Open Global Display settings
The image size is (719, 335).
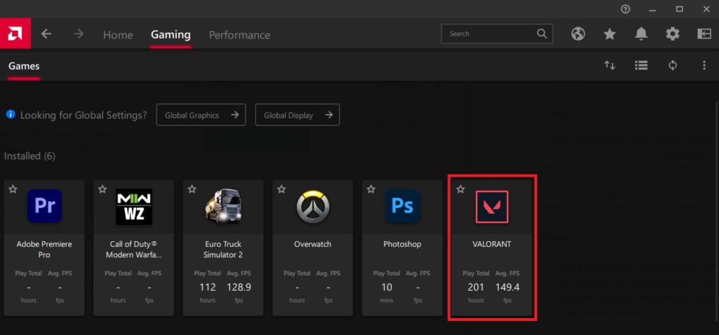(297, 115)
